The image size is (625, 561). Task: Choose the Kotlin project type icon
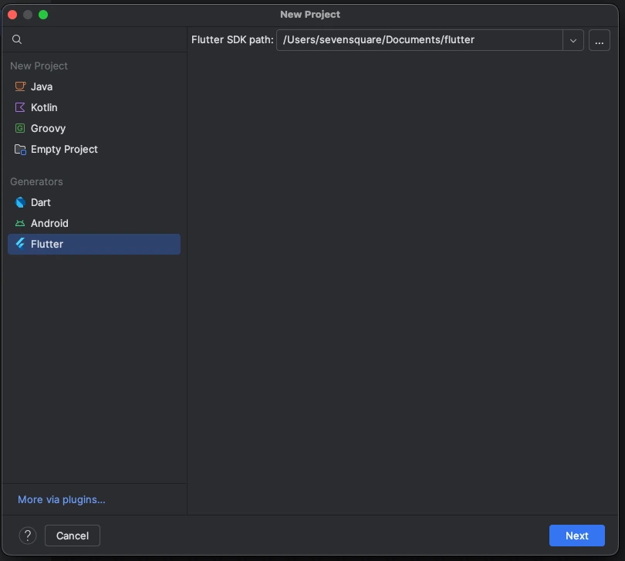point(20,108)
